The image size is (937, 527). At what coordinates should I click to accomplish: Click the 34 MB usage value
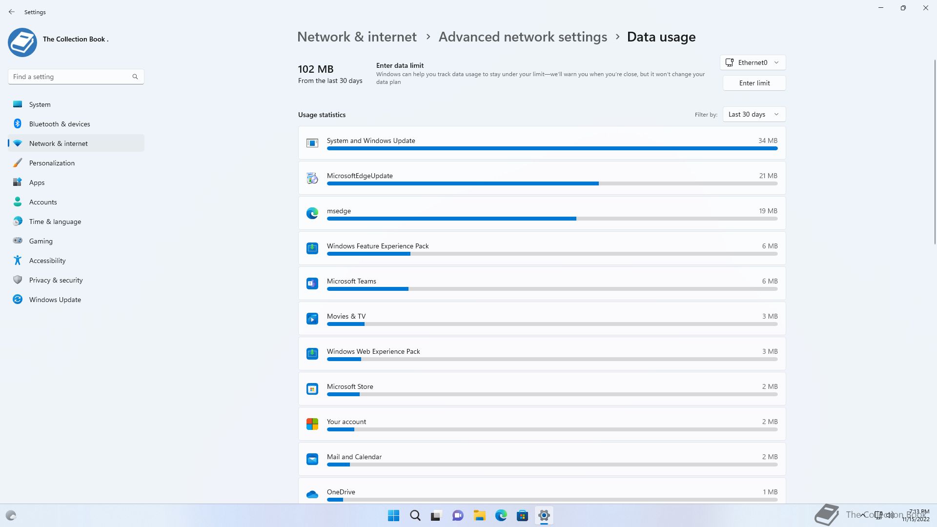point(768,141)
